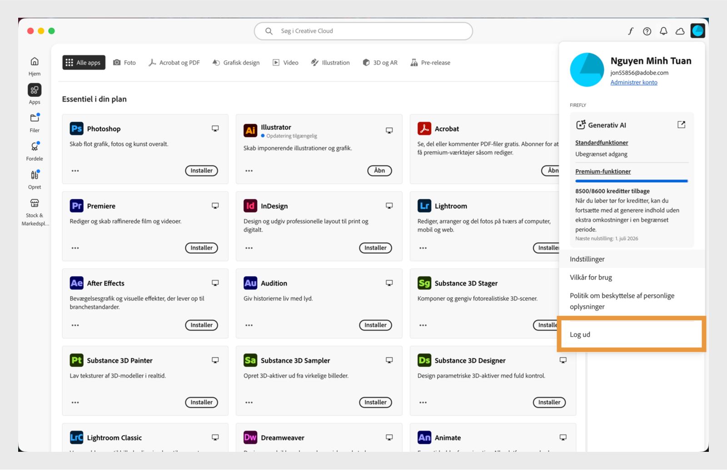Switch to Grafisk design tab
The height and width of the screenshot is (470, 727).
click(236, 63)
